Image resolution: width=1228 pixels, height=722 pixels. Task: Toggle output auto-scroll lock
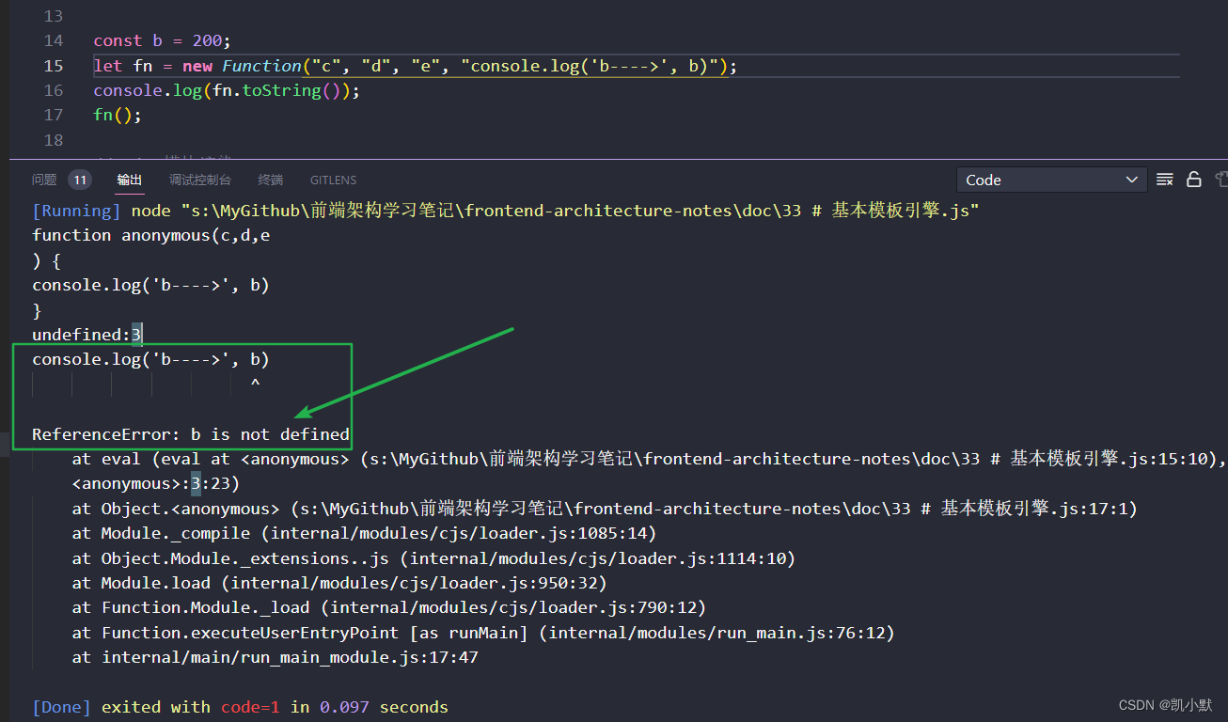point(1194,180)
